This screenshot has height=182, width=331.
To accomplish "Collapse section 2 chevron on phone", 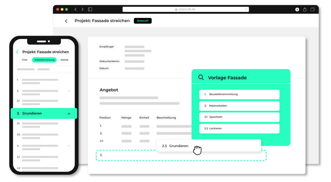I will click(x=69, y=91).
